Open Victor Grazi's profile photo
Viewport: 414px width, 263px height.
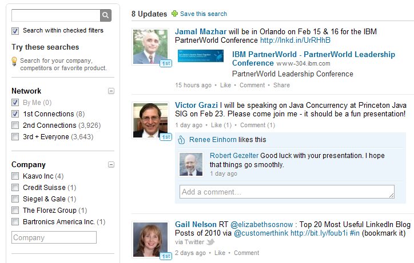click(x=150, y=120)
